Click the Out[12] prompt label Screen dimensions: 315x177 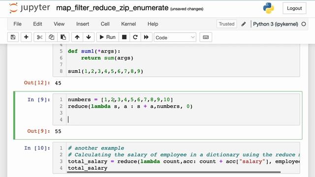point(37,83)
